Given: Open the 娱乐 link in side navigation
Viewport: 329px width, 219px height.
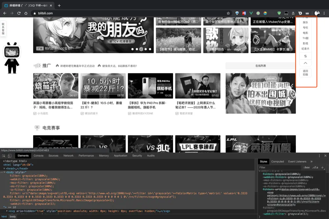Looking at the screenshot, I should [306, 22].
